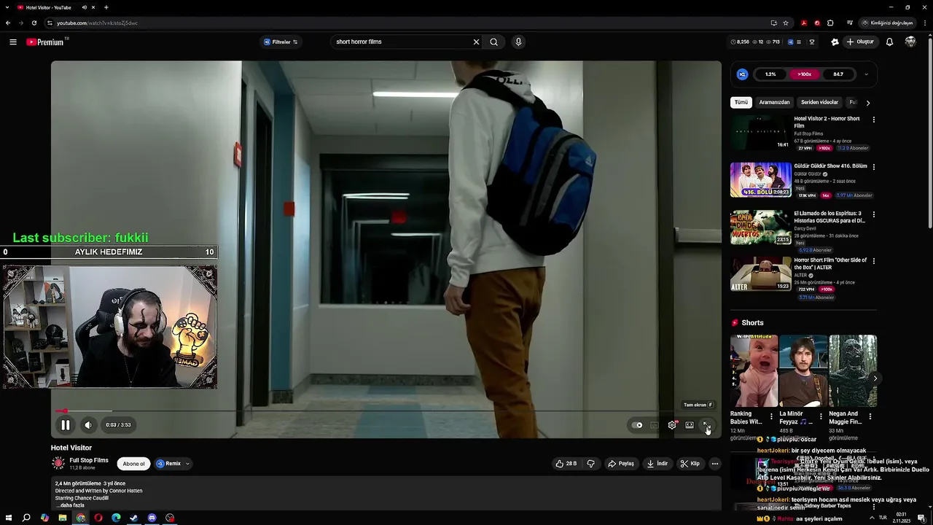Run the search with the magnifier icon
The height and width of the screenshot is (525, 933).
pyautogui.click(x=494, y=42)
